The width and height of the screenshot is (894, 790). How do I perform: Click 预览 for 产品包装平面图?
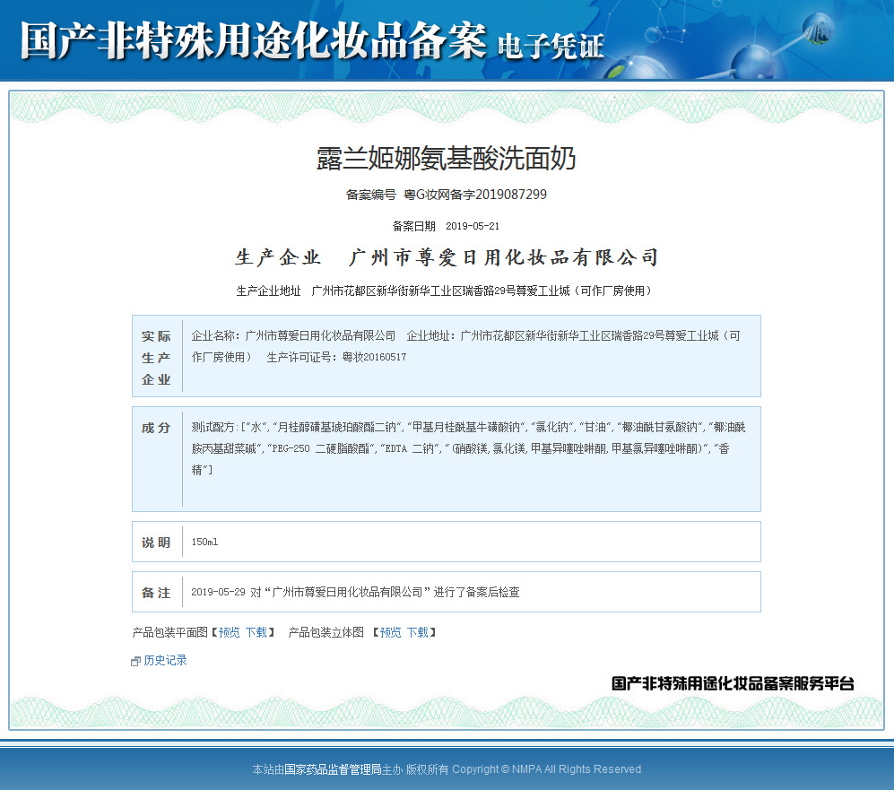230,632
